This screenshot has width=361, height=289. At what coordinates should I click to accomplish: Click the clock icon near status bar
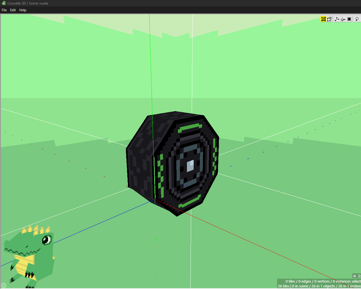click(x=355, y=276)
